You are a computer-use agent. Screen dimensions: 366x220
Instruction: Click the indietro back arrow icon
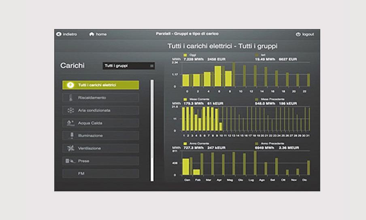click(59, 34)
